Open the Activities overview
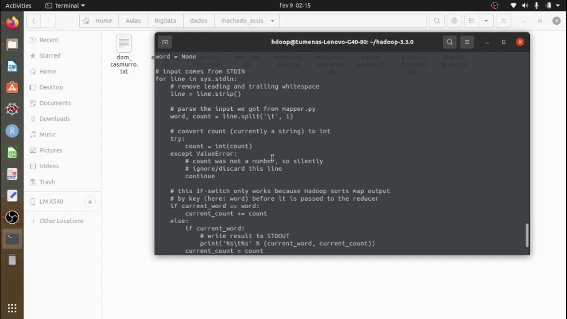The height and width of the screenshot is (319, 567). click(18, 5)
